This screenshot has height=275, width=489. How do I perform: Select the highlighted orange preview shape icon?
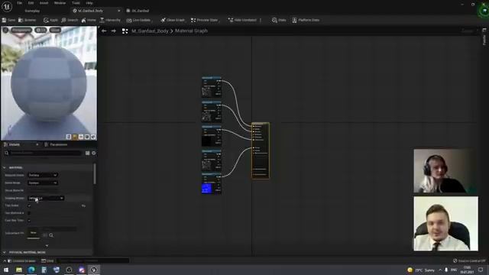tap(75, 137)
